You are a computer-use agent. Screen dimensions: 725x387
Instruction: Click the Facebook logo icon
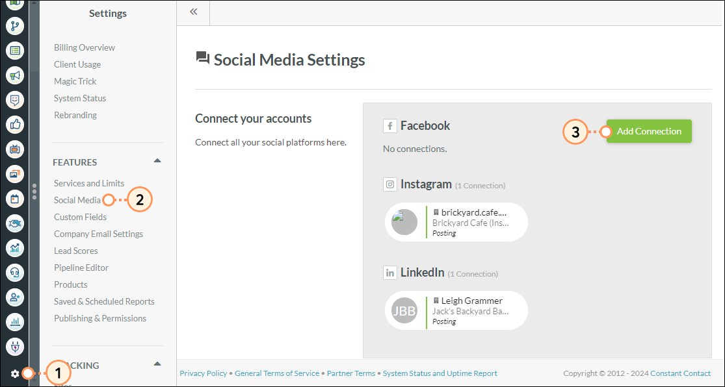coord(389,126)
